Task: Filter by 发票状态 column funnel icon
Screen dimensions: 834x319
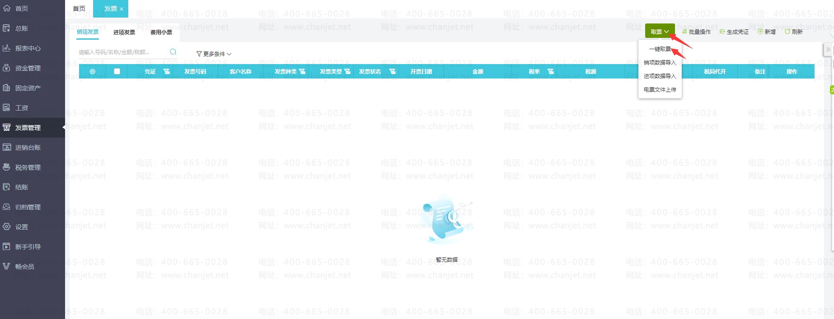Action: (x=393, y=71)
